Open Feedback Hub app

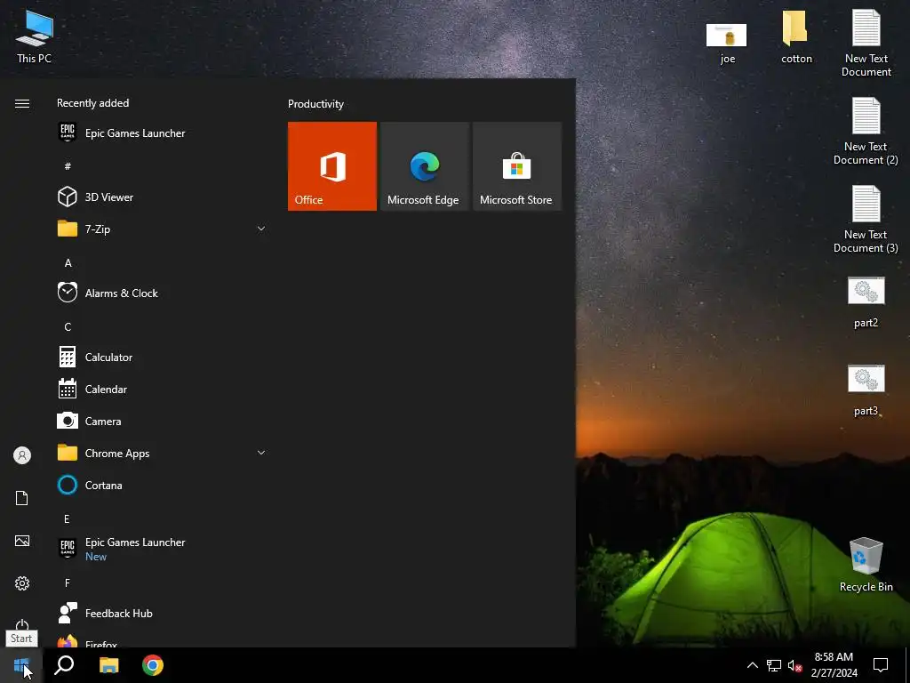pos(163,613)
